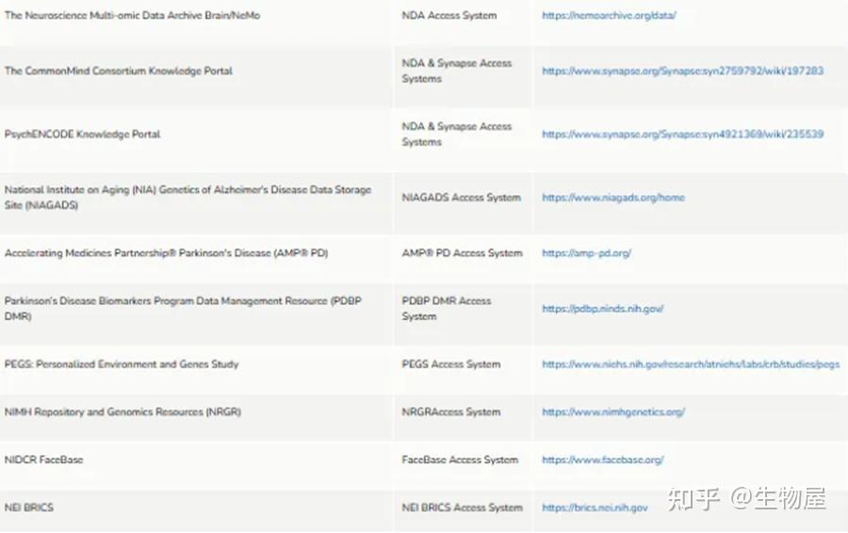Viewport: 848px width, 533px height.
Task: Open the pdbp.ninds.nih.gov link
Action: tap(602, 309)
